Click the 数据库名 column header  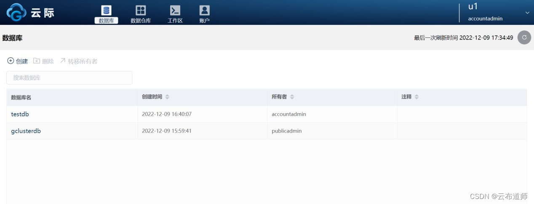(x=21, y=97)
